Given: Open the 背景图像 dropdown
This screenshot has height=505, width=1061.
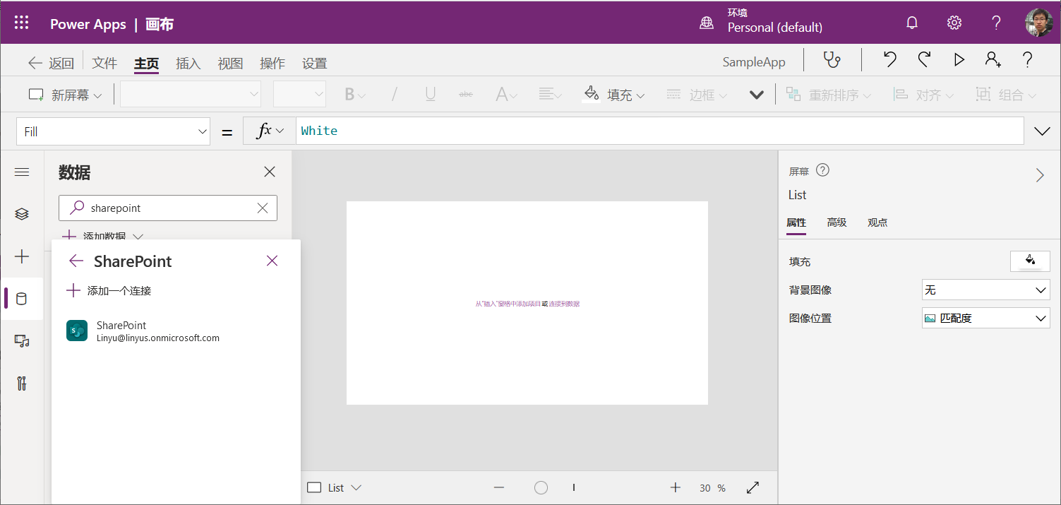Looking at the screenshot, I should pyautogui.click(x=985, y=290).
